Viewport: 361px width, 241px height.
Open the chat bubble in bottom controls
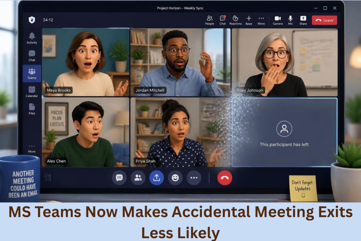(119, 177)
